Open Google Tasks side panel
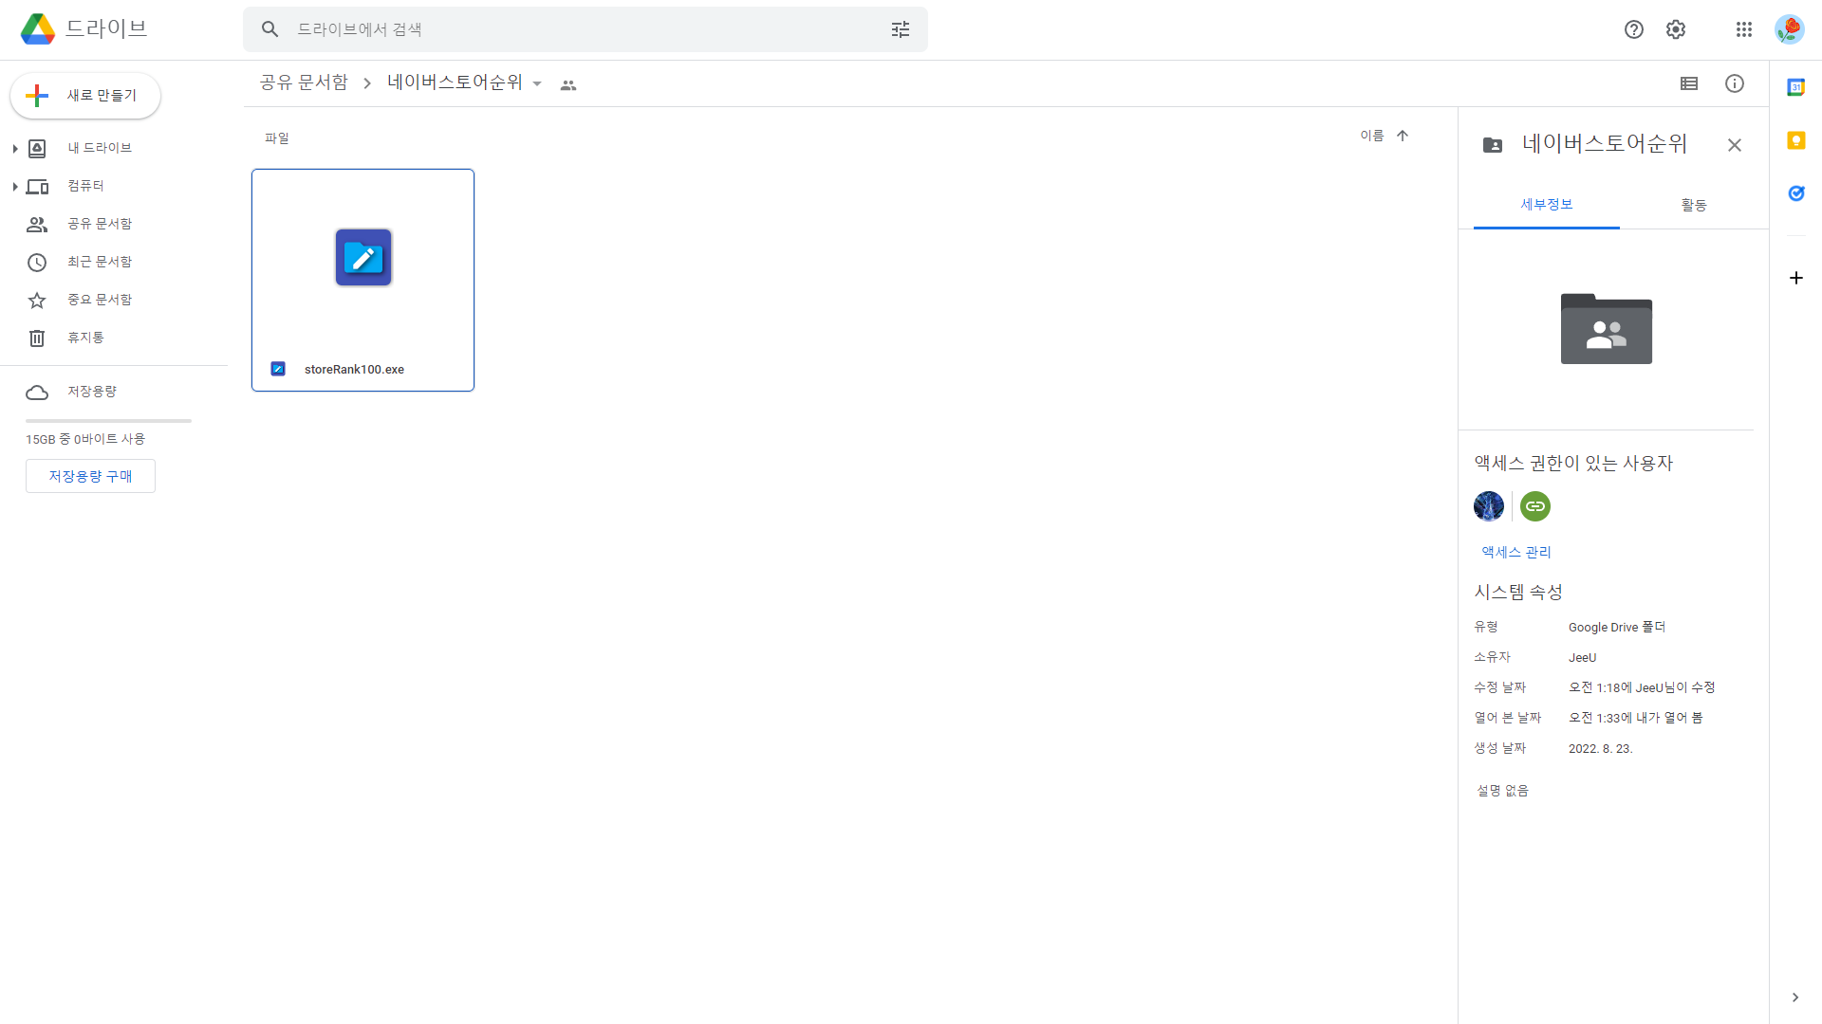 point(1795,193)
